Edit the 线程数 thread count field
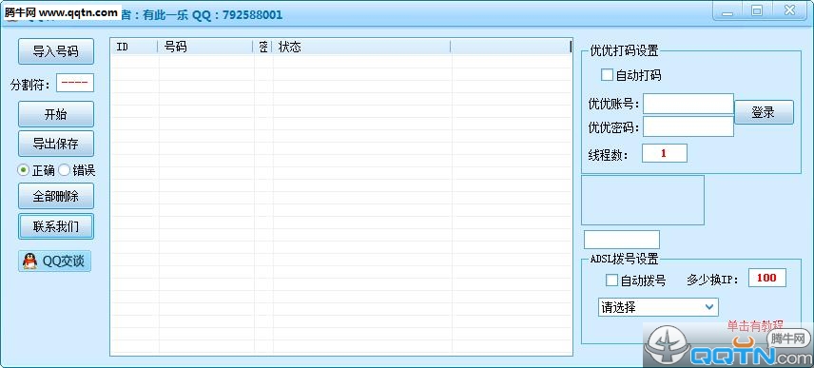Viewport: 814px width, 368px height. pyautogui.click(x=665, y=153)
